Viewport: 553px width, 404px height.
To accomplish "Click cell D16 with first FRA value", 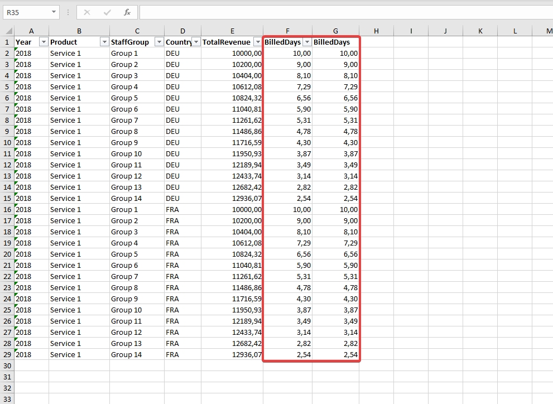I will pos(182,210).
